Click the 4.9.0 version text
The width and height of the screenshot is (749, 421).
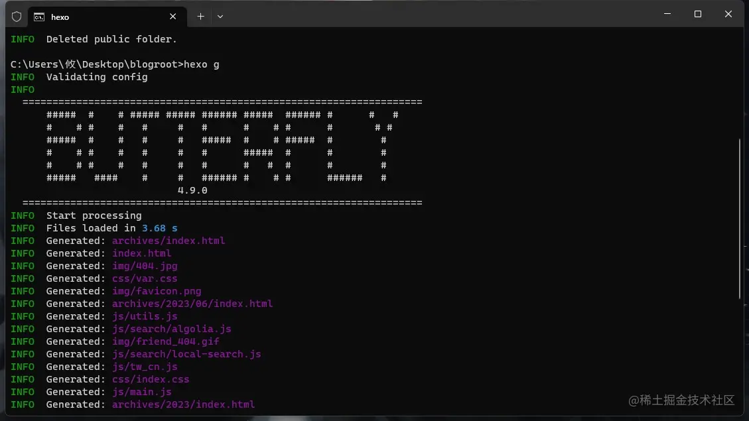[192, 190]
